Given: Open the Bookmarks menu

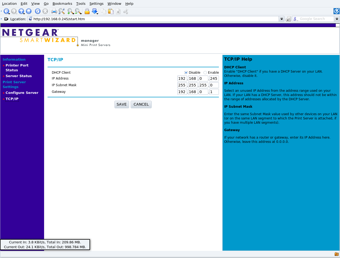Looking at the screenshot, I should pos(62,3).
